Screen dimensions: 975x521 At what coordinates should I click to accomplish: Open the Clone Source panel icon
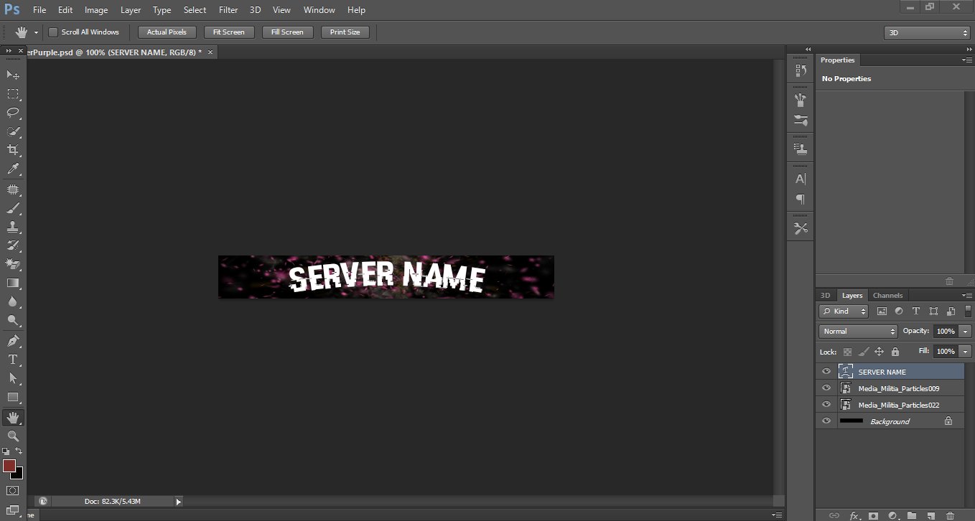click(801, 149)
